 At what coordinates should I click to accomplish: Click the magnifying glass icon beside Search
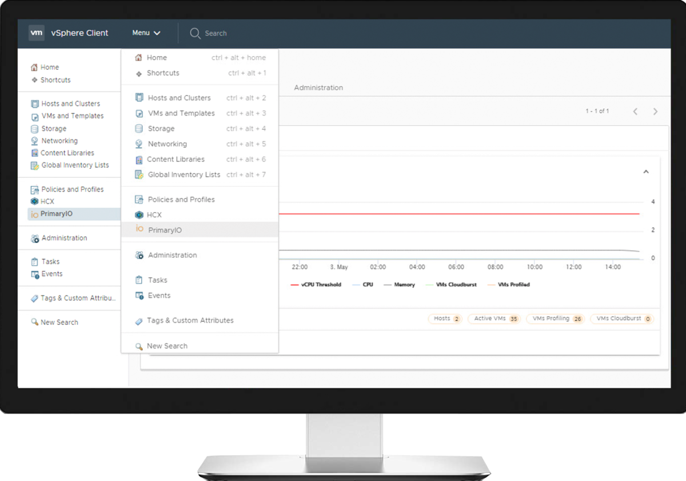[x=195, y=33]
